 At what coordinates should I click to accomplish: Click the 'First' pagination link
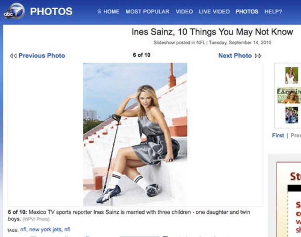pyautogui.click(x=278, y=135)
